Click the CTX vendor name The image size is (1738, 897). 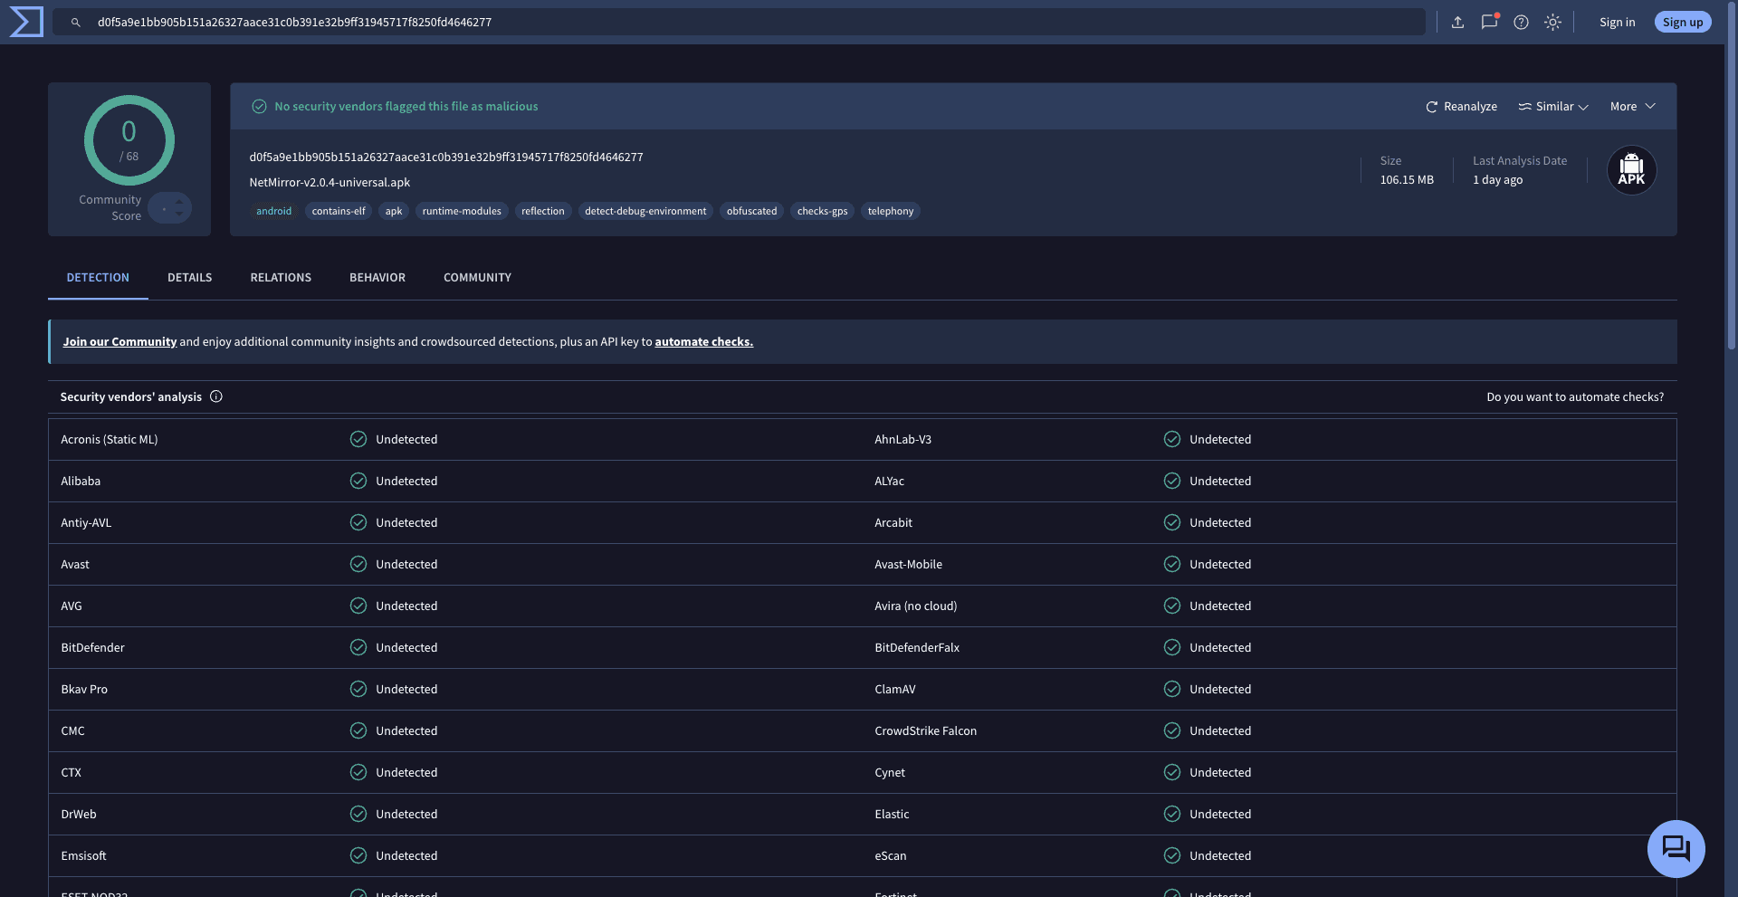click(x=72, y=773)
